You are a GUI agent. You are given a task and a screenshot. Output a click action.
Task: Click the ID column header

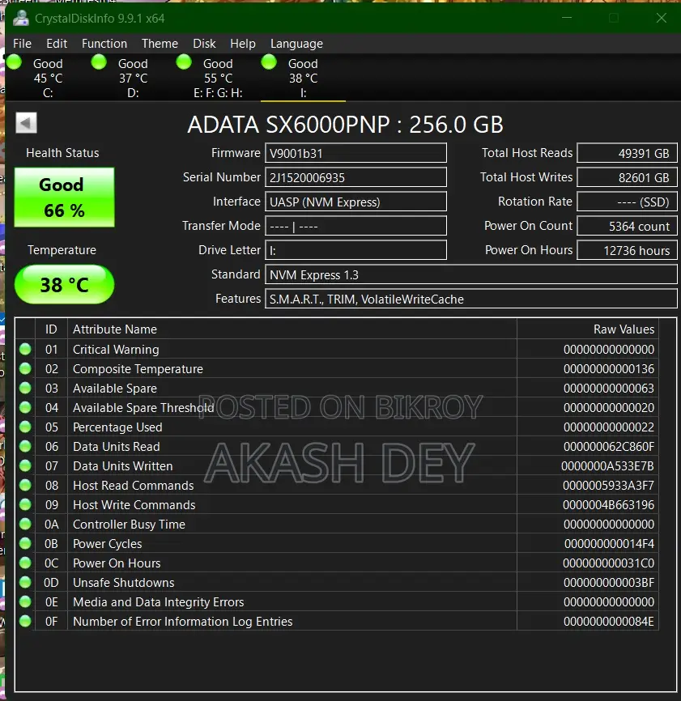(x=51, y=329)
